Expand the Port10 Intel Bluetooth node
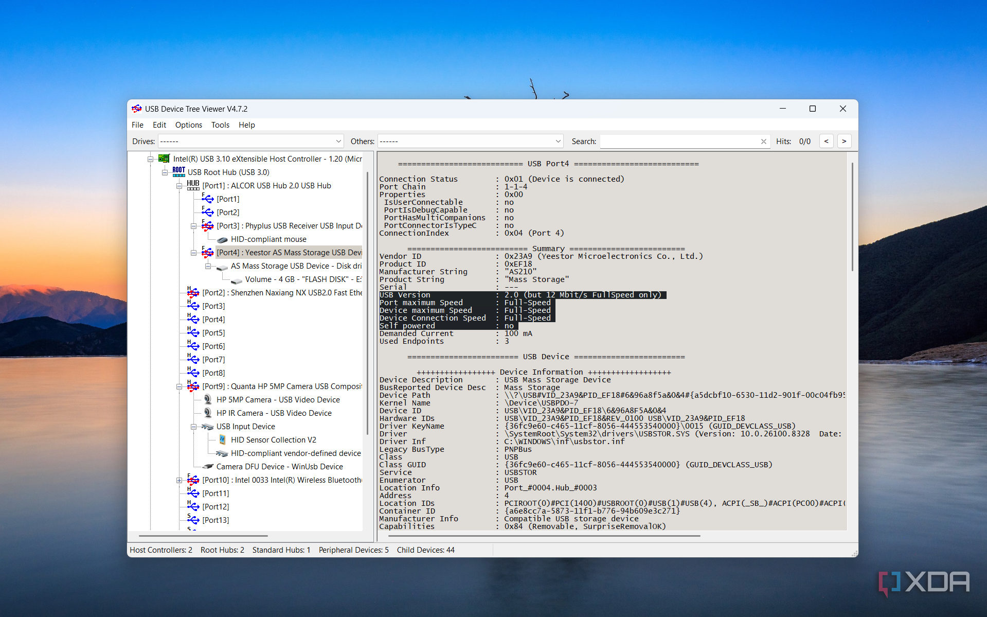 [x=179, y=480]
